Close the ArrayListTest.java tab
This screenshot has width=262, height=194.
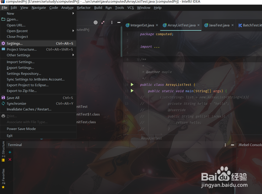199,25
